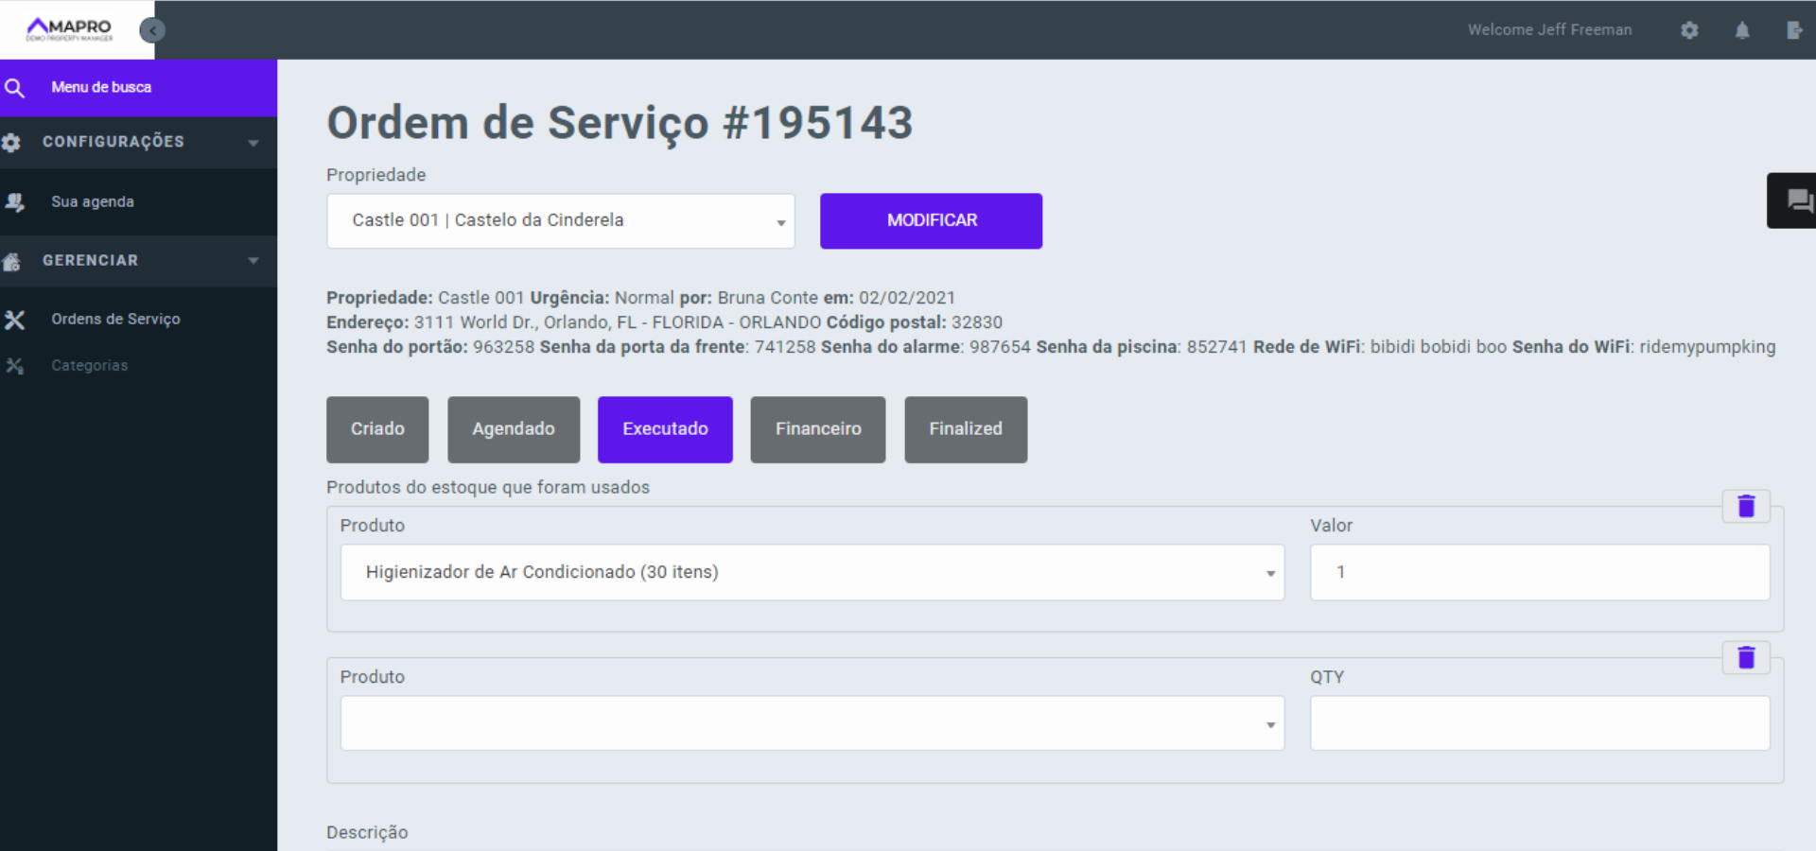This screenshot has width=1816, height=851.
Task: Delete the empty product row
Action: pyautogui.click(x=1746, y=658)
